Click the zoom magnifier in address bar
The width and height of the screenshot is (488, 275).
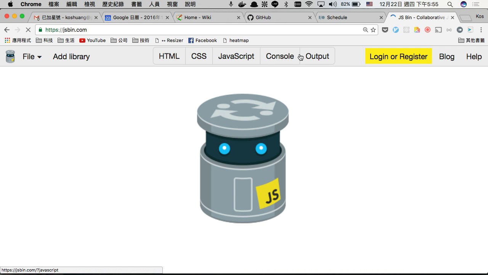365,30
